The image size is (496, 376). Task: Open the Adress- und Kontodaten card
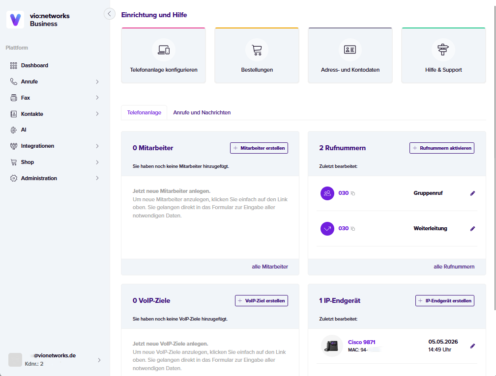pos(350,55)
